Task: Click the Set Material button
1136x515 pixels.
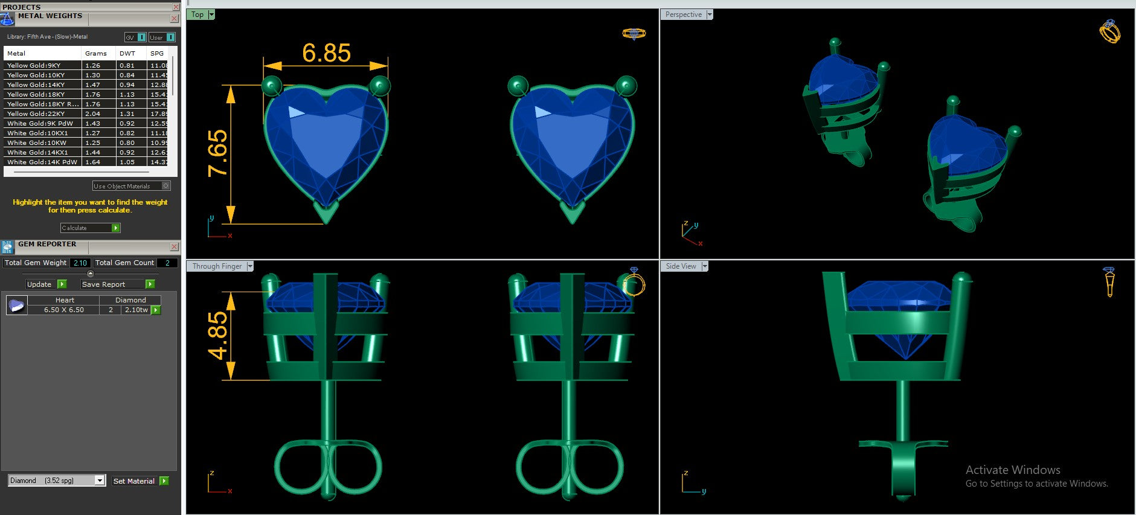Action: coord(135,481)
